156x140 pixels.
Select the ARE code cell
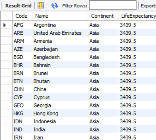pyautogui.click(x=22, y=33)
